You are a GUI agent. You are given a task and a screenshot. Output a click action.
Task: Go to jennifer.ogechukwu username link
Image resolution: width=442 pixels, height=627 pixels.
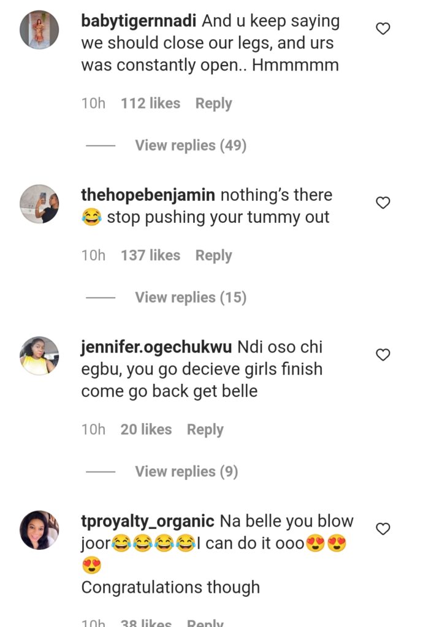[x=156, y=347]
